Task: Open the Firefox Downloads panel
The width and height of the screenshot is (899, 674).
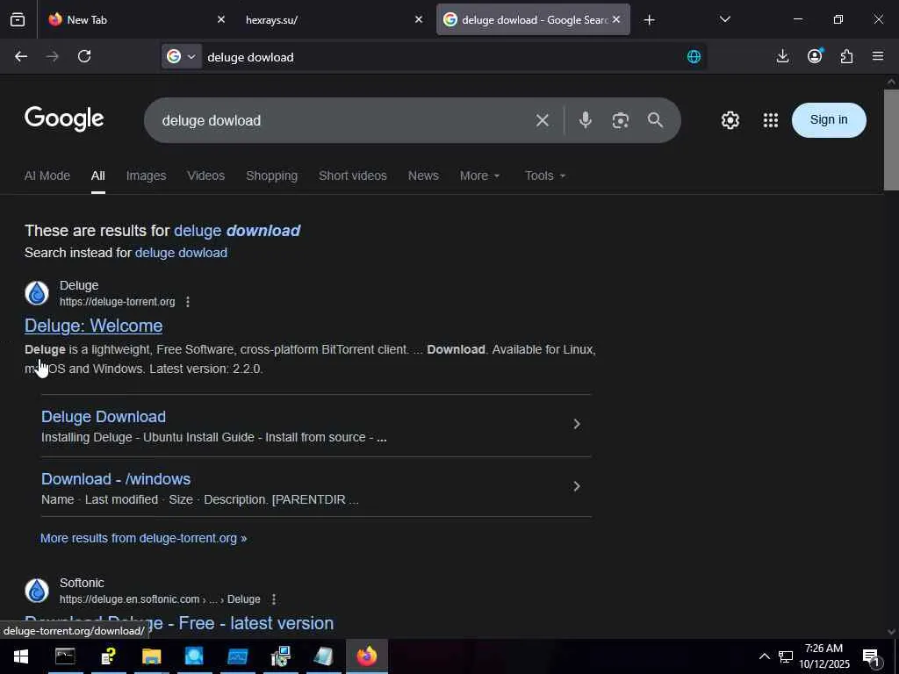Action: 782,56
